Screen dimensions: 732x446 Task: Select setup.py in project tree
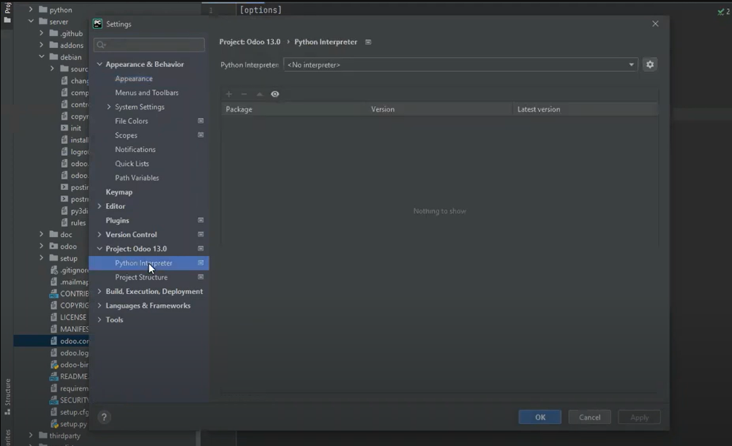coord(73,424)
